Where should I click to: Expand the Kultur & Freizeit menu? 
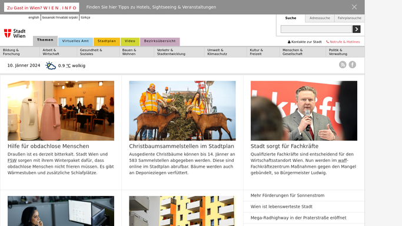tap(257, 52)
